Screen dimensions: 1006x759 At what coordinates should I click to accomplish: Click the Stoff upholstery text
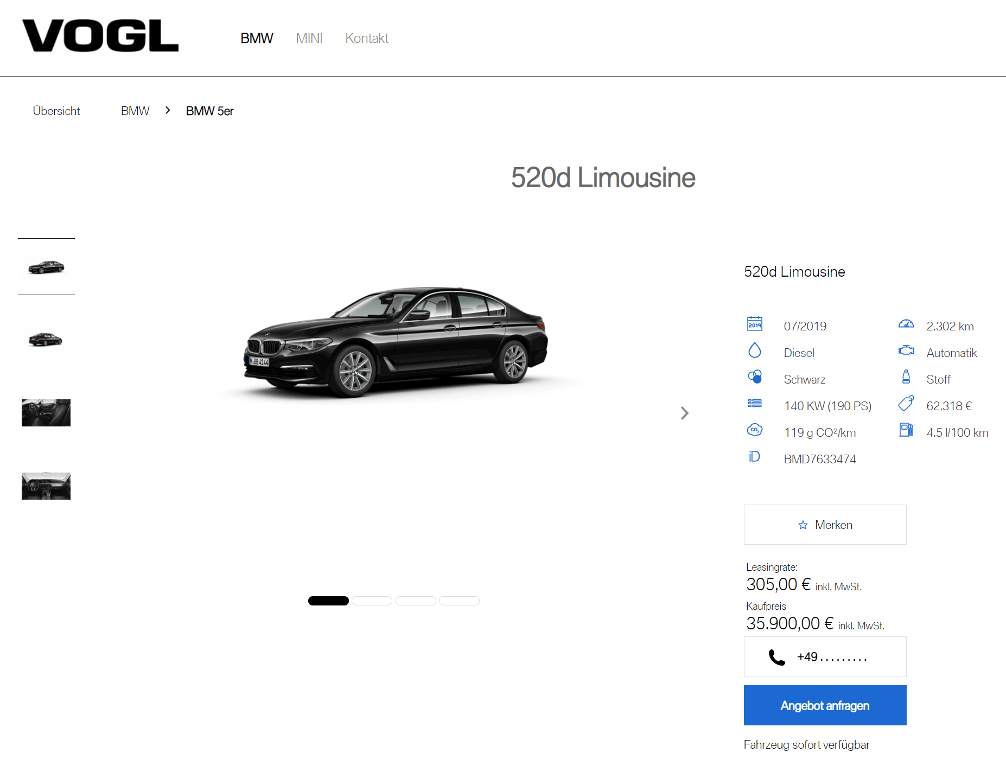(x=939, y=379)
